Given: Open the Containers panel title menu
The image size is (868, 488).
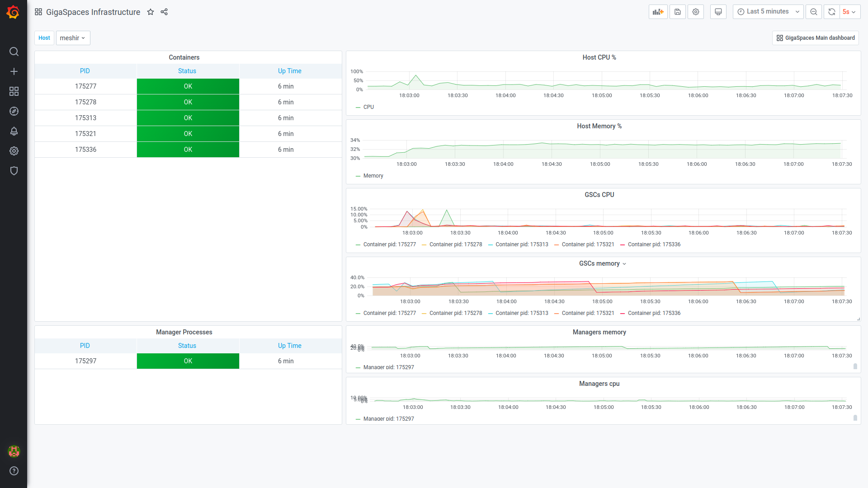Looking at the screenshot, I should coord(184,57).
